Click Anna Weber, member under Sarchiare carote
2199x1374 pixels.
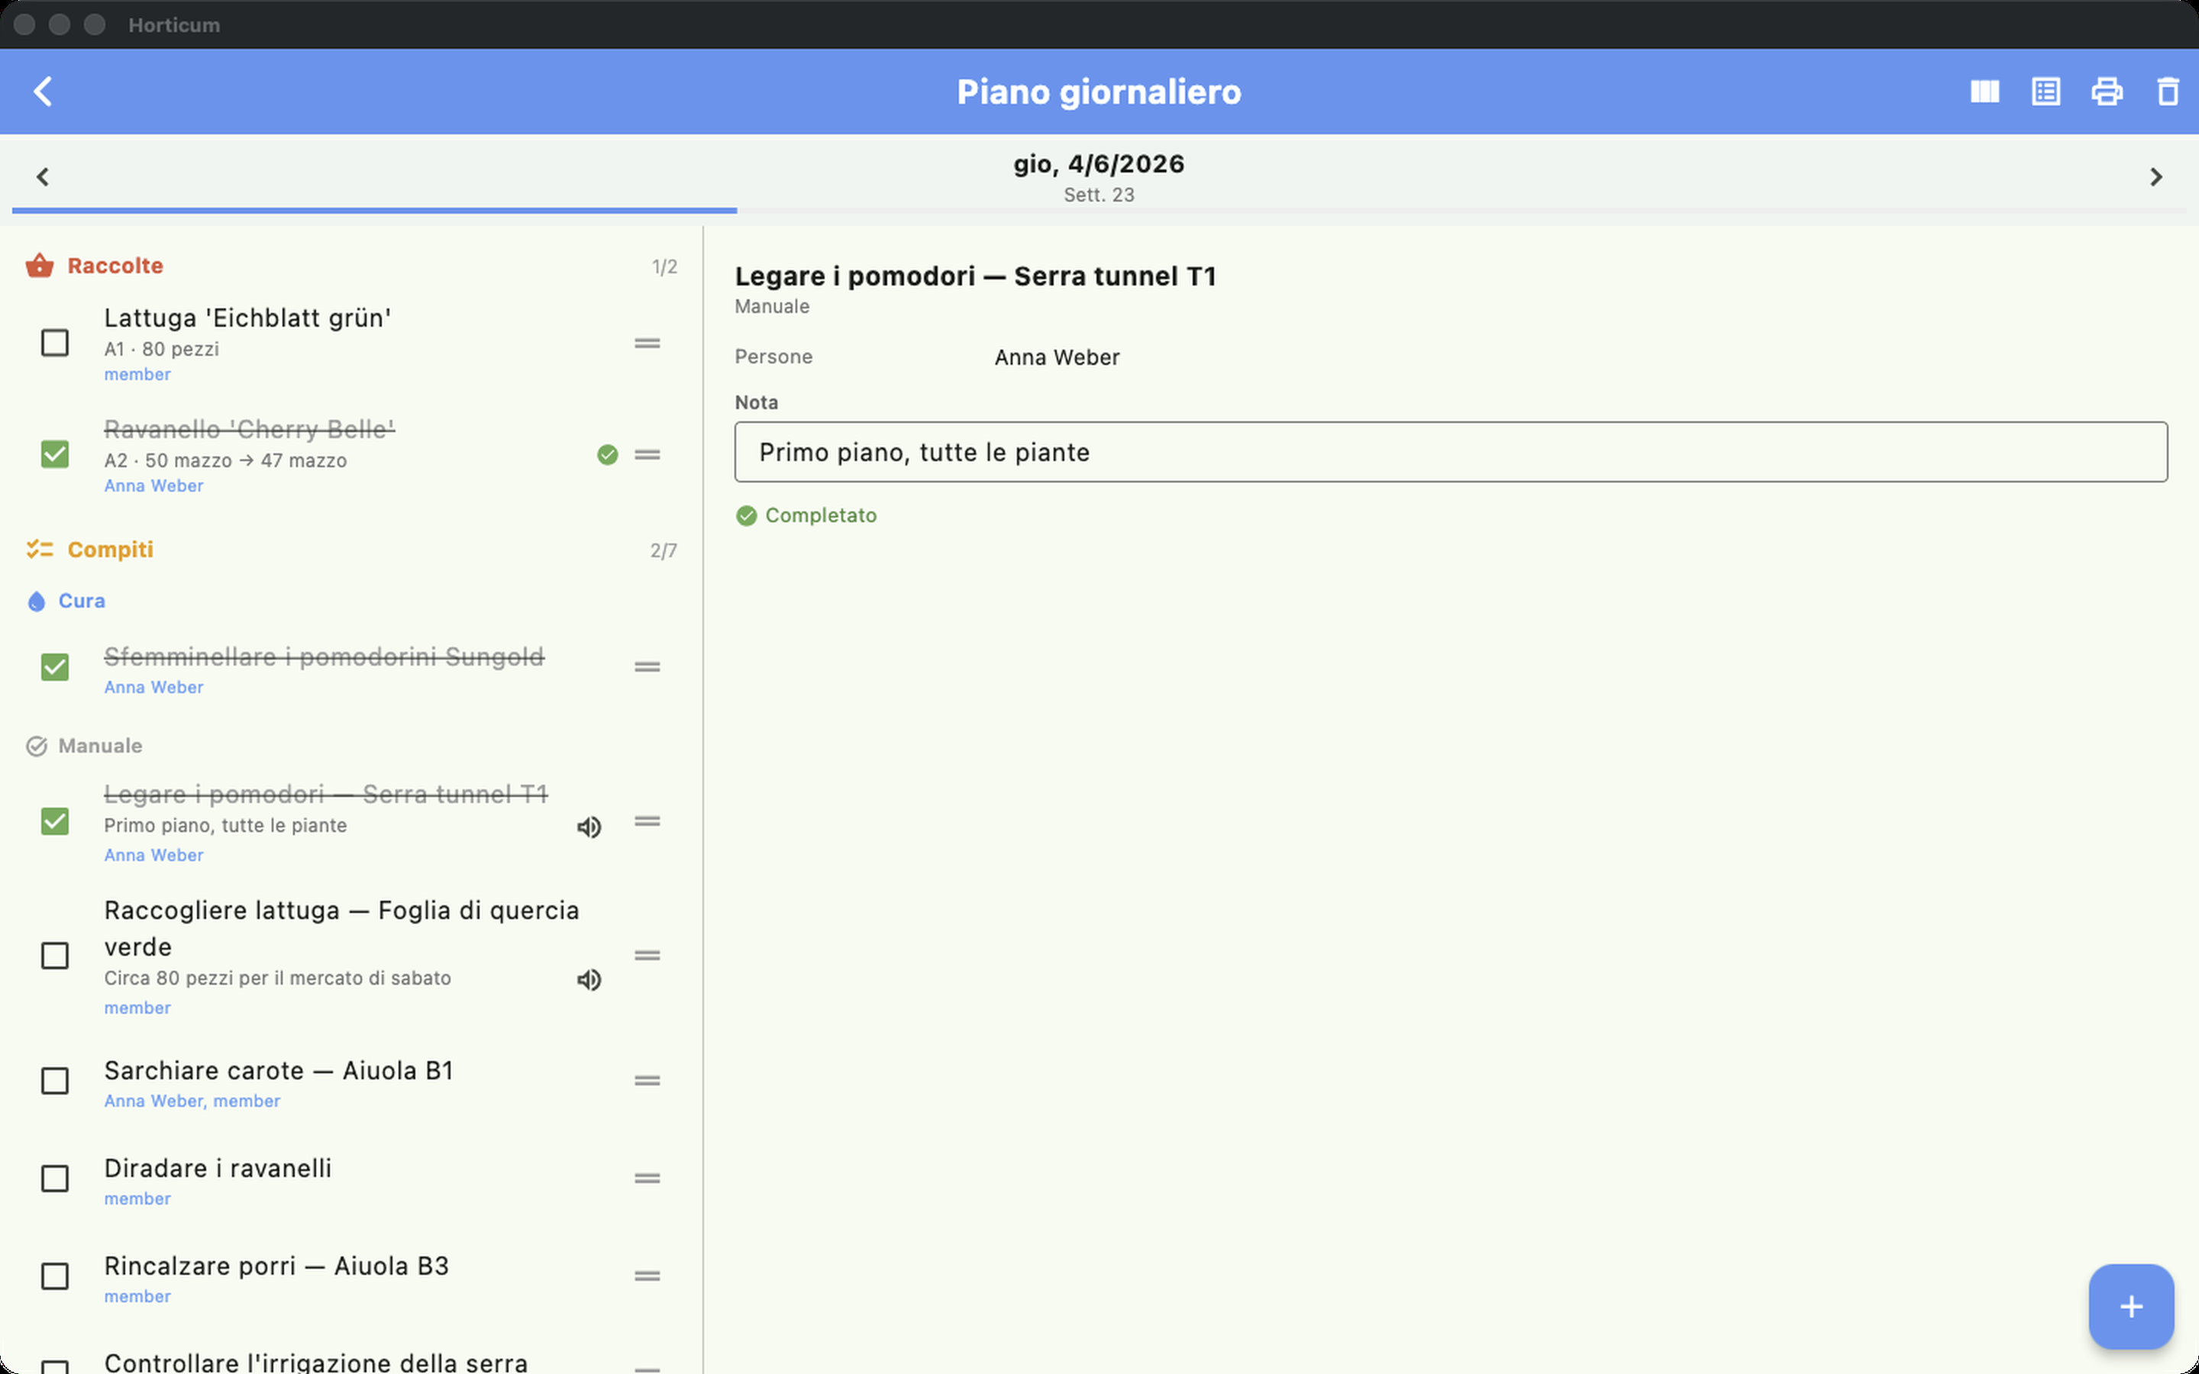tap(192, 1101)
